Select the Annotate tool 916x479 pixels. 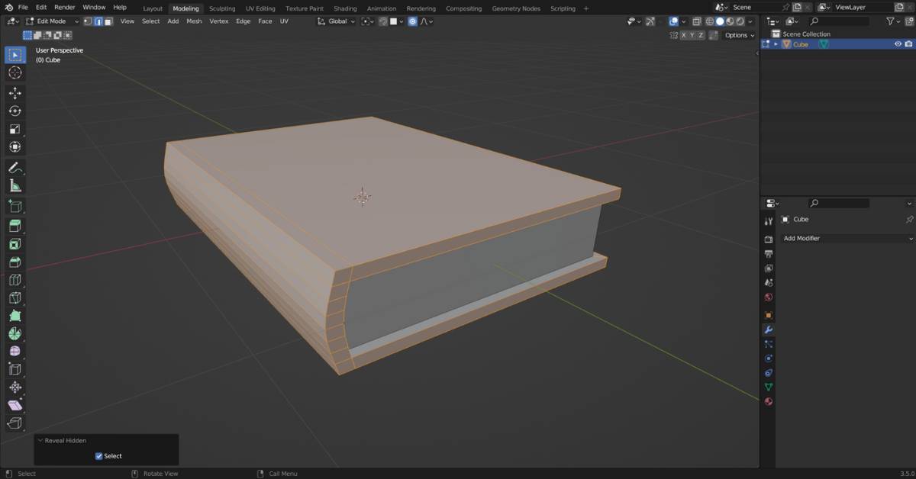click(x=15, y=167)
